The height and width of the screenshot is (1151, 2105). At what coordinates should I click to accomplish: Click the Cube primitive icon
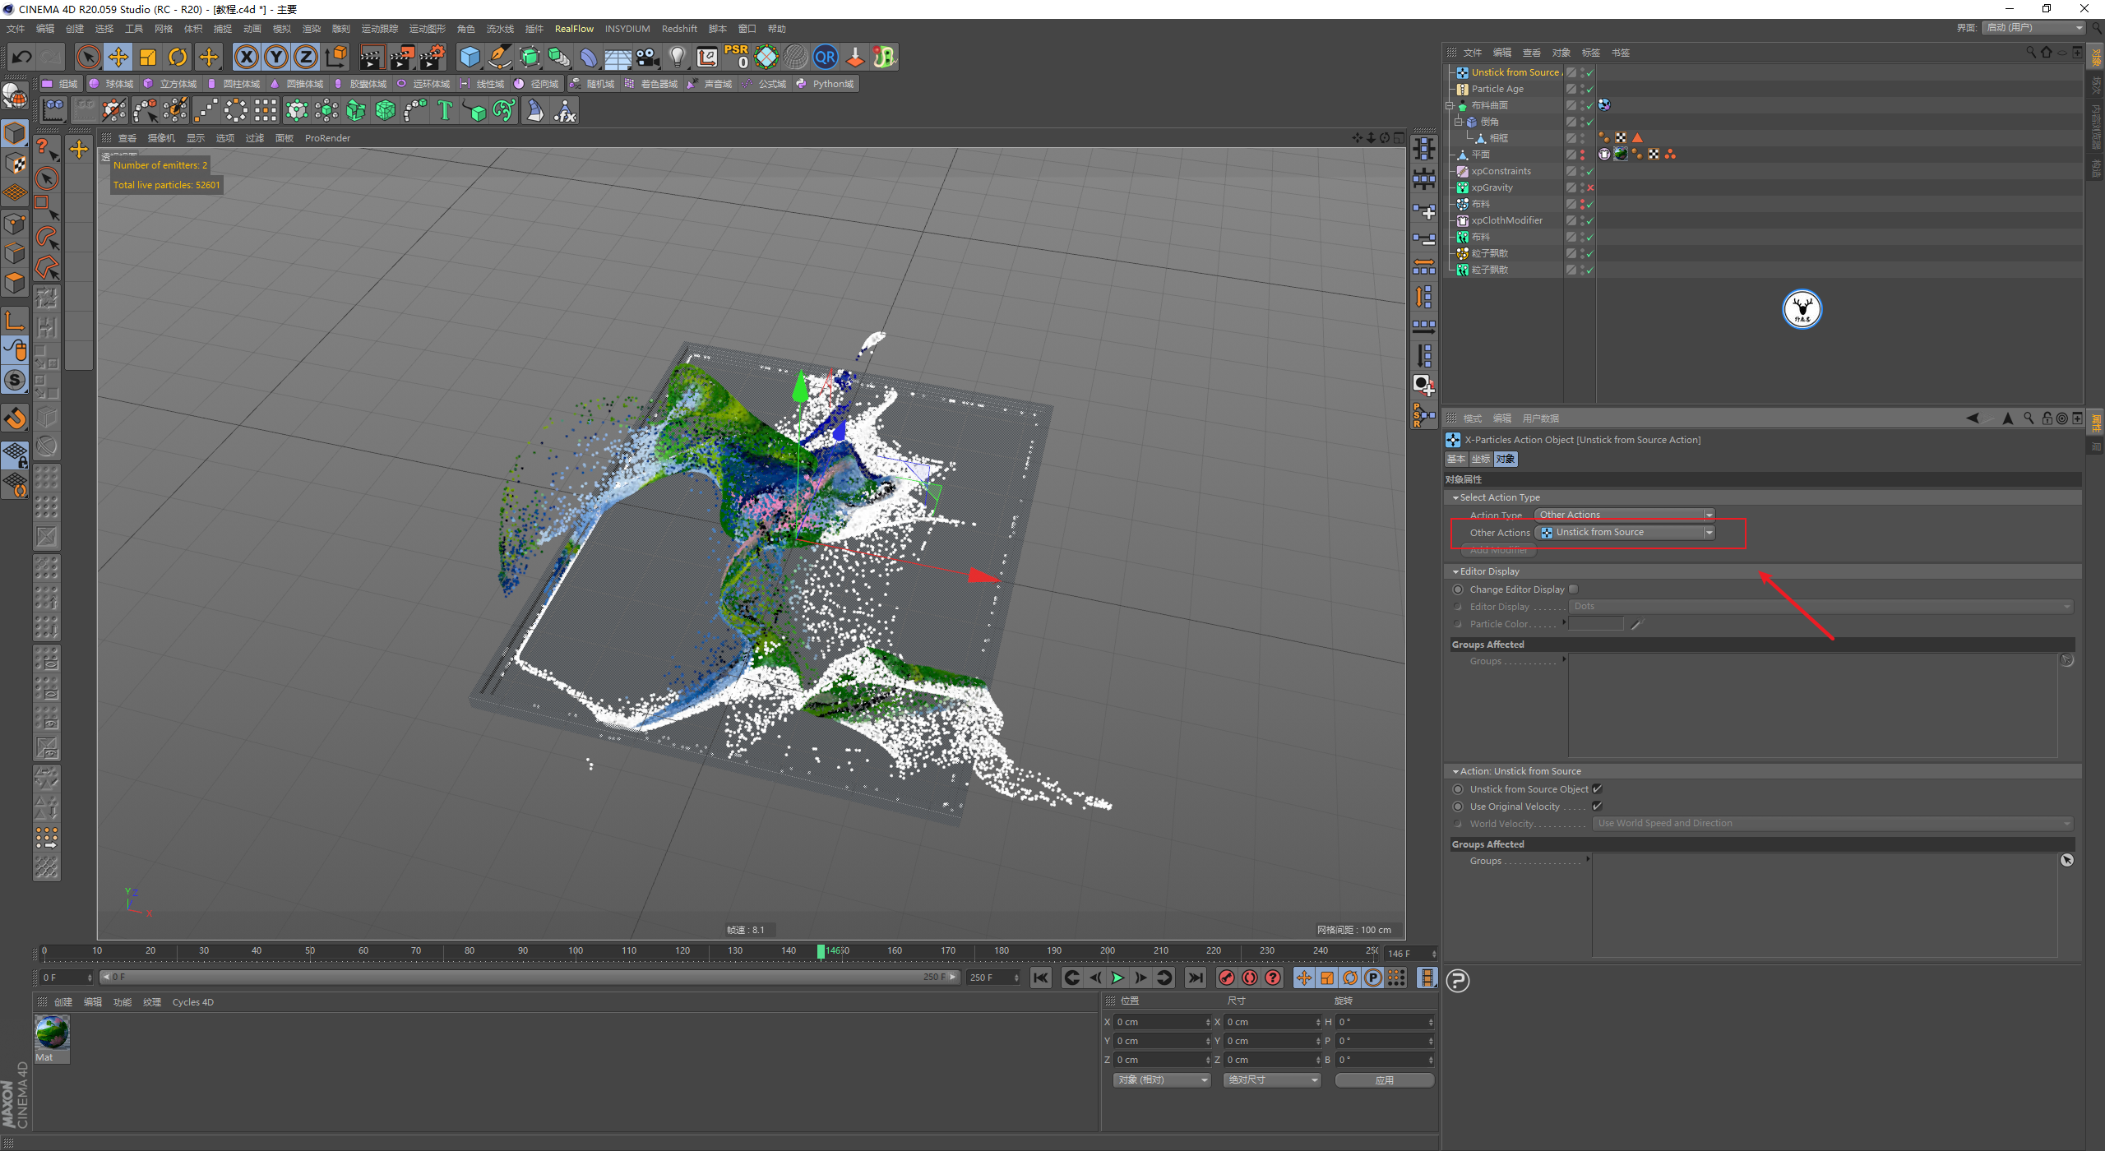coord(470,57)
